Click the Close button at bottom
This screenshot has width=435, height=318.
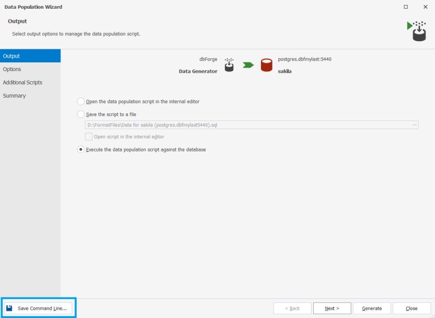412,308
